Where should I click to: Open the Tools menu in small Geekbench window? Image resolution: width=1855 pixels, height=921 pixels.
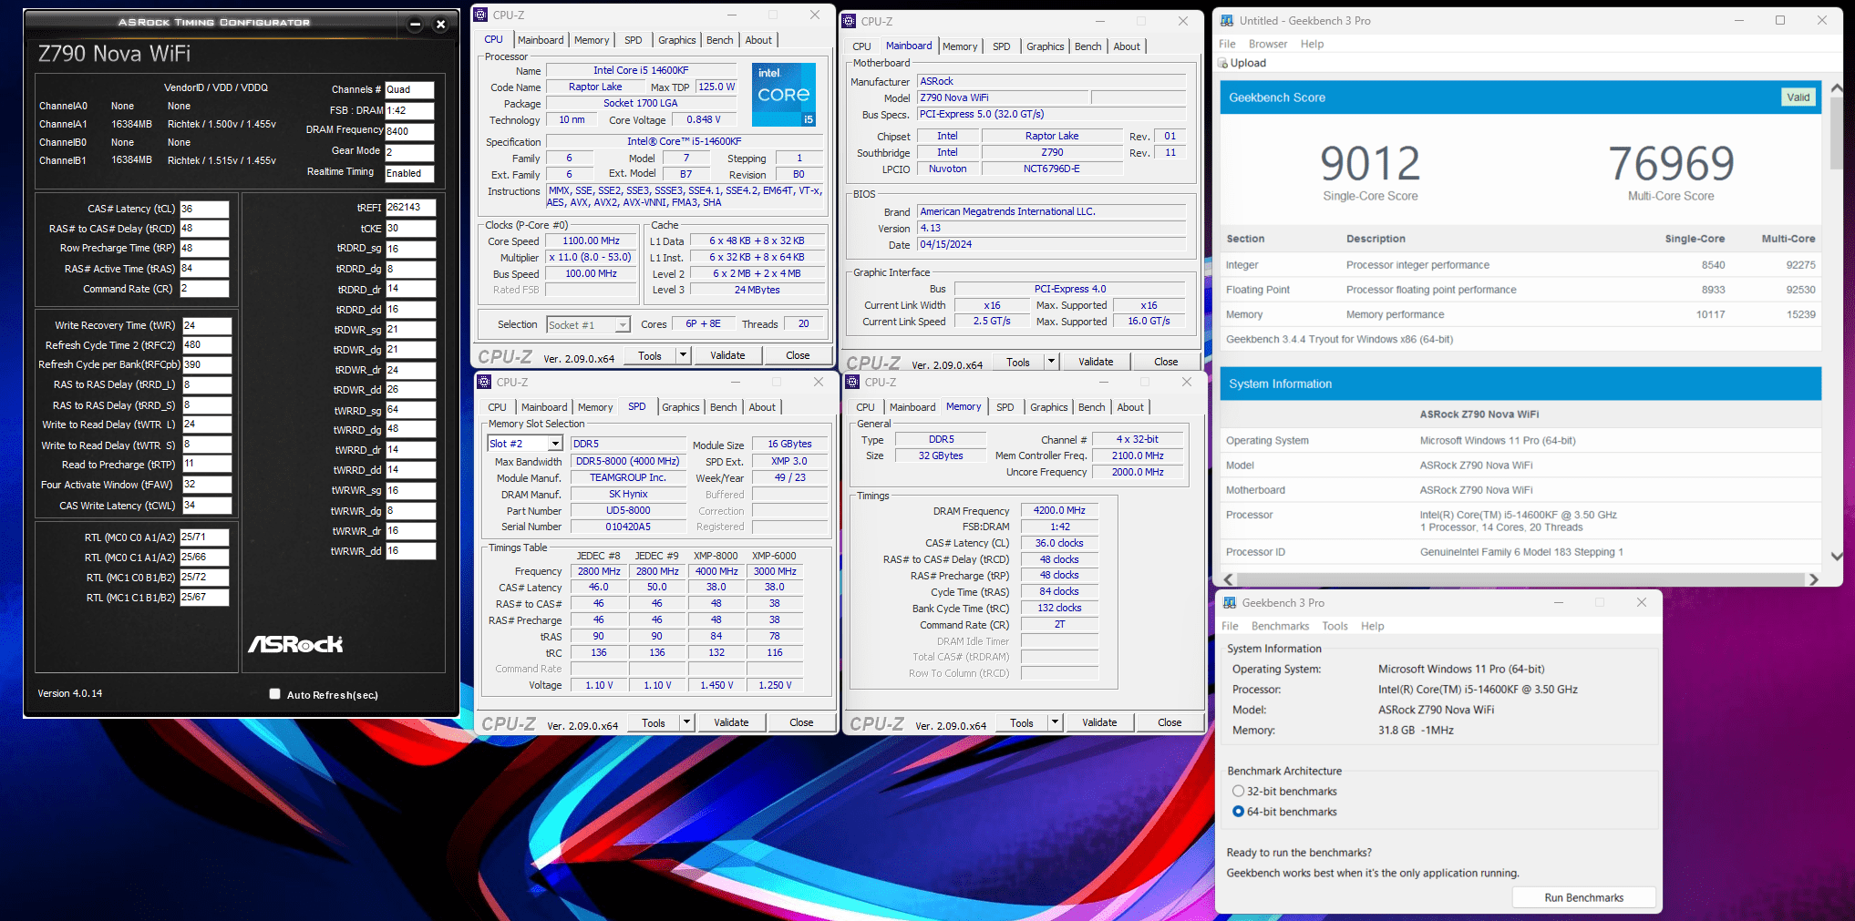pyautogui.click(x=1335, y=626)
